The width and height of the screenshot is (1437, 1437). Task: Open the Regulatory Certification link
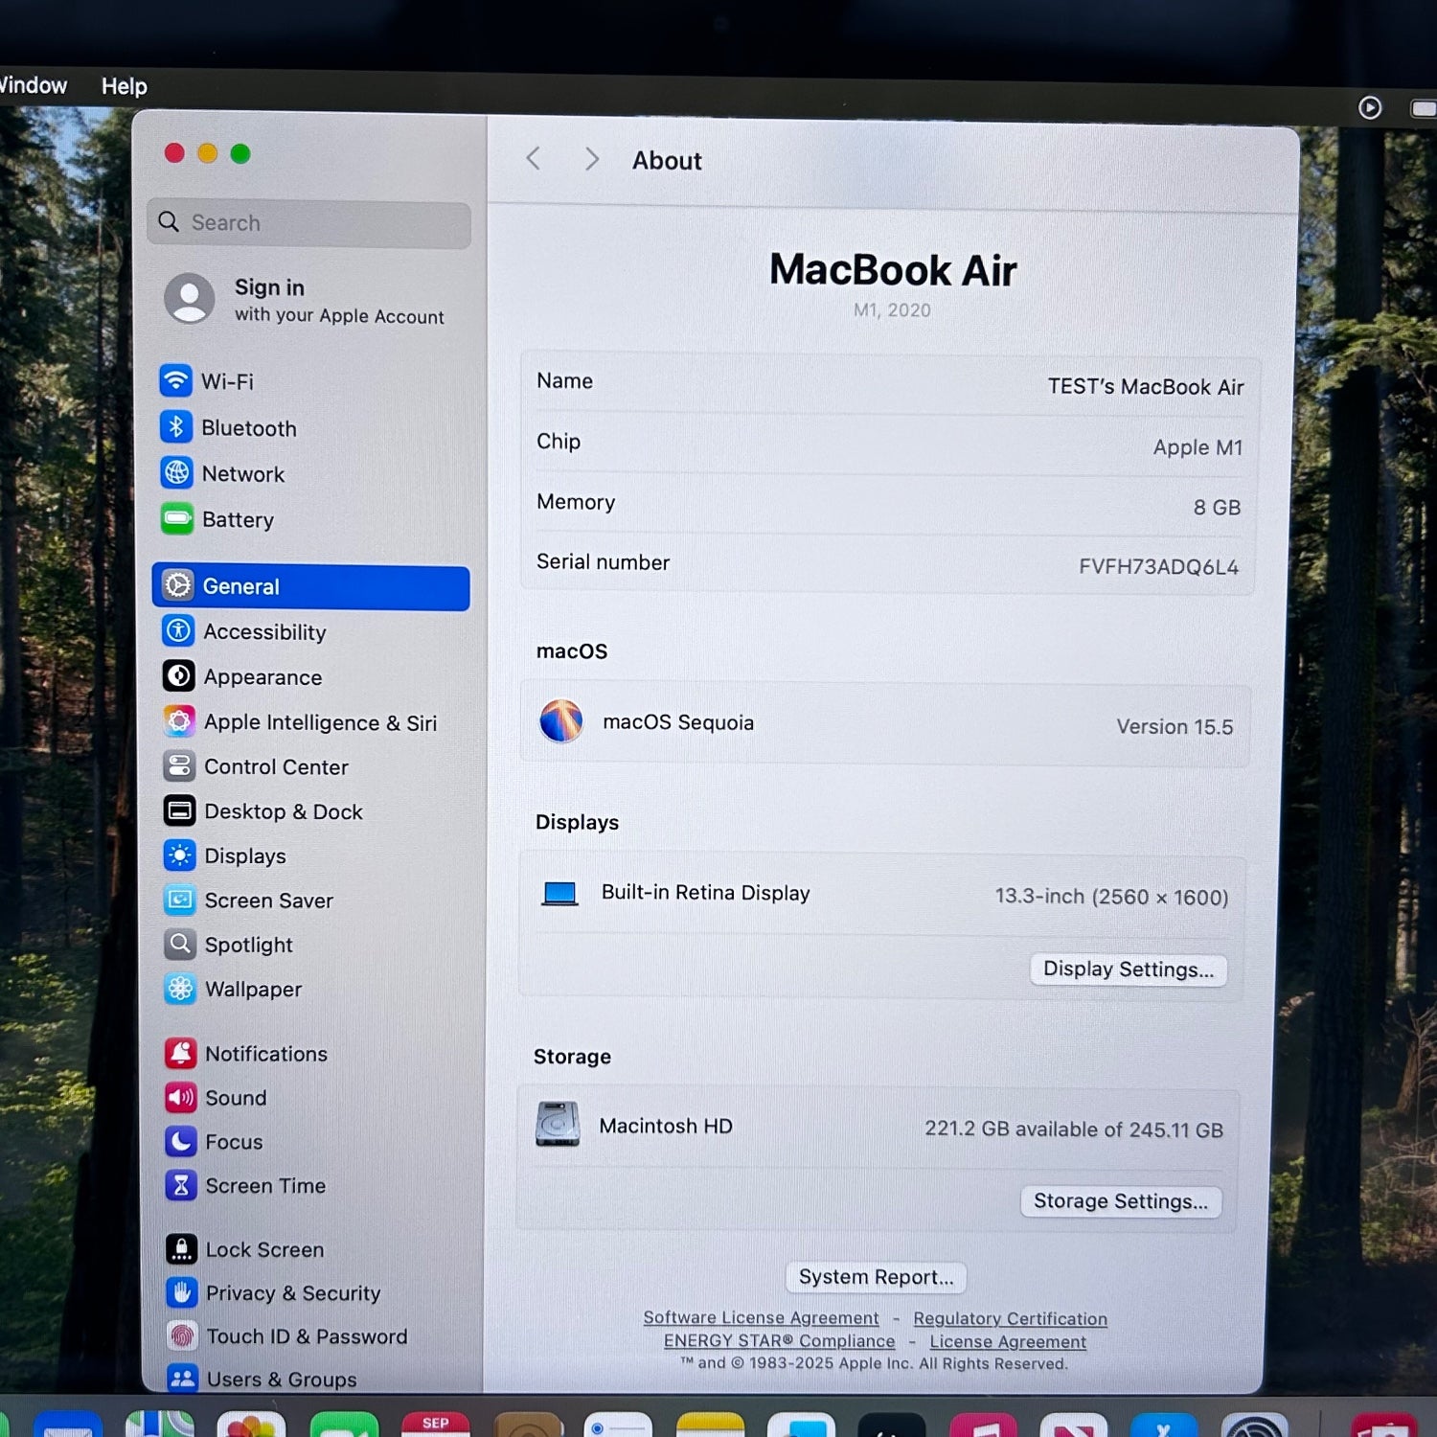(1010, 1319)
